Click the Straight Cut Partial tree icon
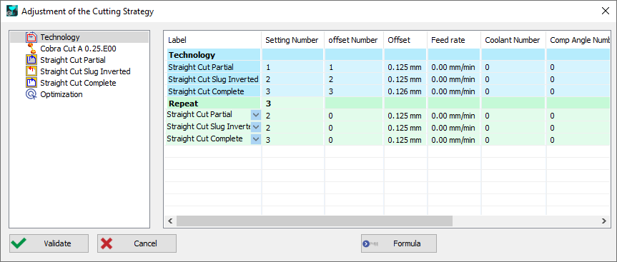Viewport: 617px width, 262px height. click(31, 60)
